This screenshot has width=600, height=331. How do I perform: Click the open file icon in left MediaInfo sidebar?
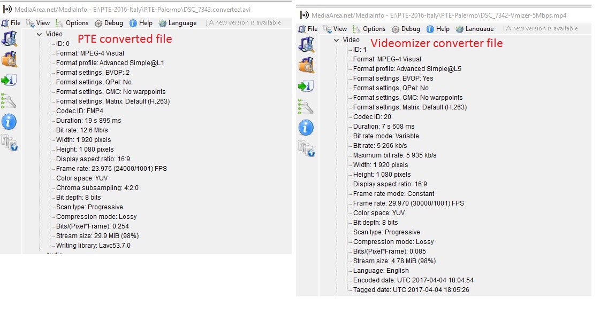9,38
